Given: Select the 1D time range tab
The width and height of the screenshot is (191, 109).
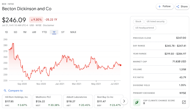Looking at the screenshot, I should coord(6,32).
